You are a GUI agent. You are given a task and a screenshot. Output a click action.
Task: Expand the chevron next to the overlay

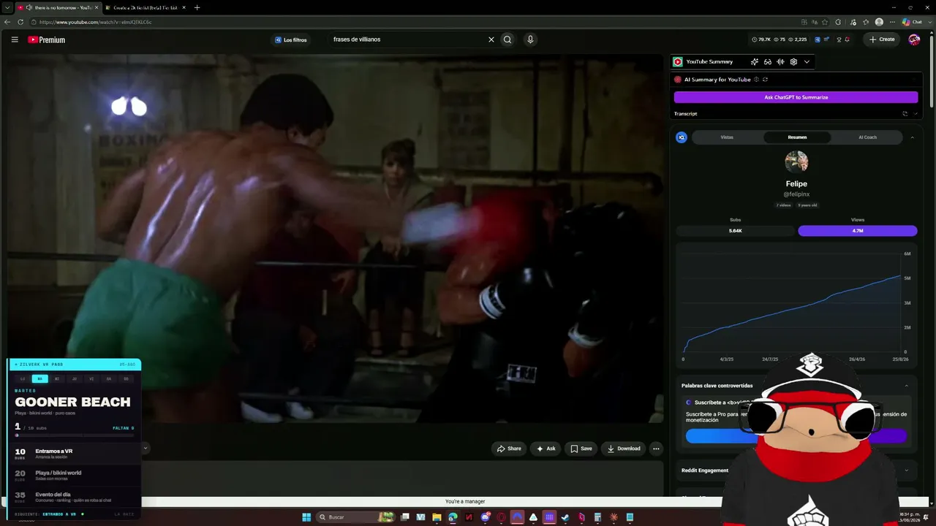[x=145, y=448]
